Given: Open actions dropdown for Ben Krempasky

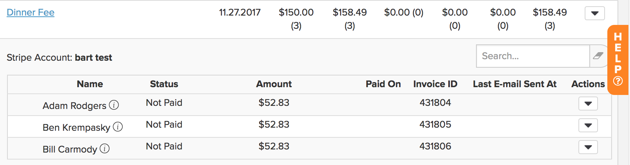Looking at the screenshot, I should tap(588, 125).
